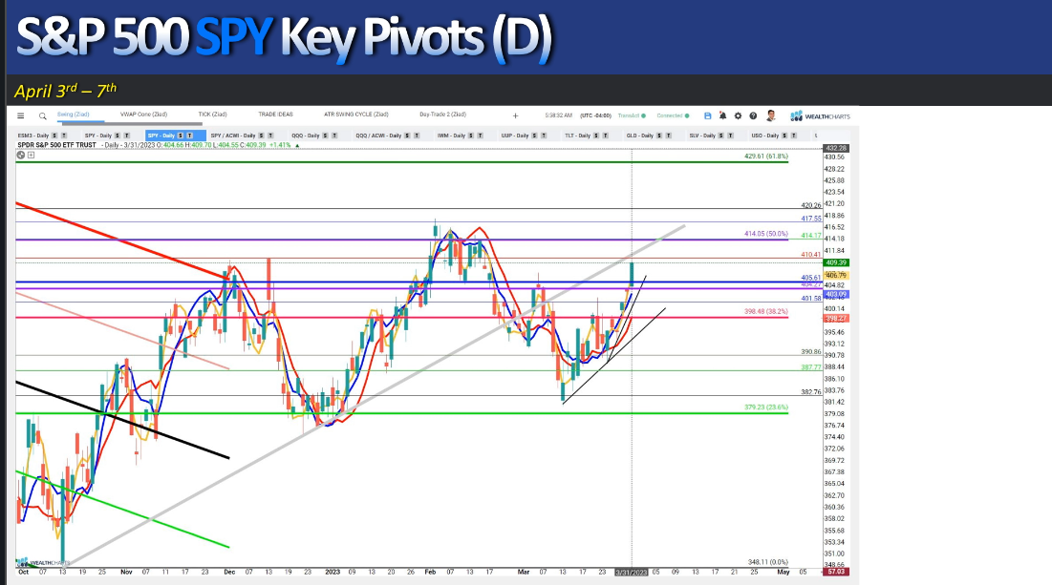
Task: Click the 420.26 level label
Action: pyautogui.click(x=811, y=206)
